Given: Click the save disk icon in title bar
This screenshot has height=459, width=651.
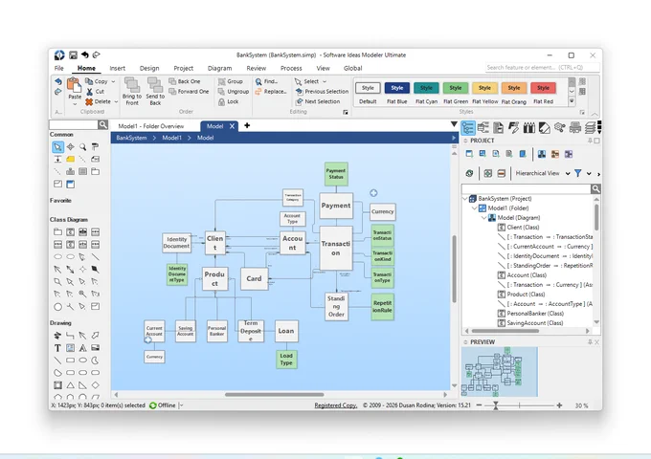Looking at the screenshot, I should coord(73,55).
